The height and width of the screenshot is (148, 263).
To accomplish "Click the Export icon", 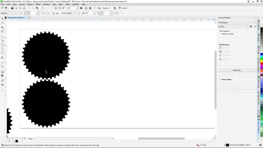I will (x=60, y=8).
